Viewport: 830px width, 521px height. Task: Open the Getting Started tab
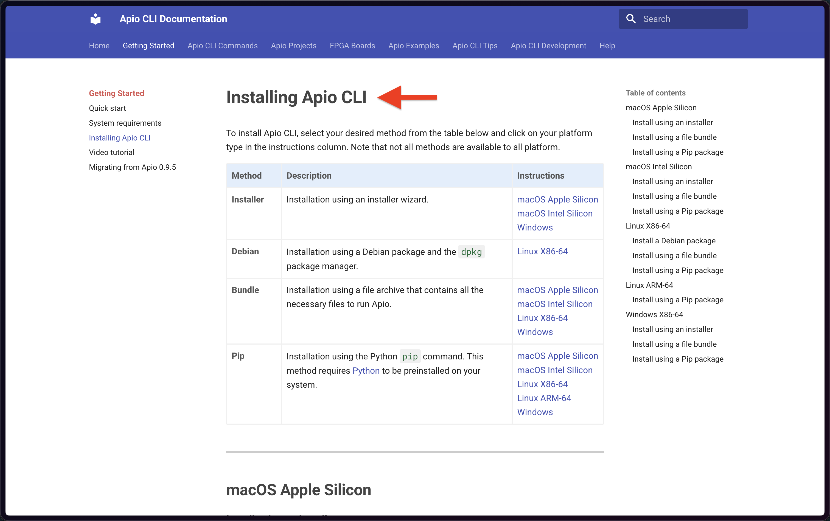148,46
